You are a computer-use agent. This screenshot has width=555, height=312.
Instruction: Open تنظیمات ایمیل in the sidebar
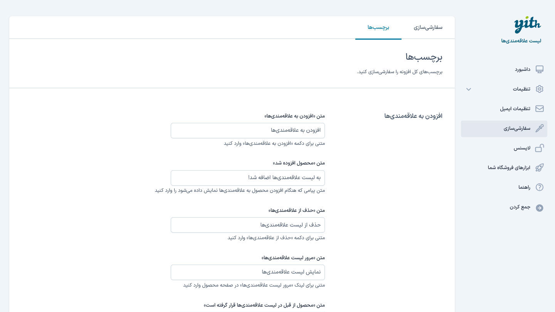tap(504, 109)
